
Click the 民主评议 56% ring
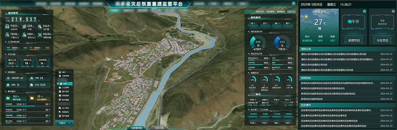(x=252, y=80)
